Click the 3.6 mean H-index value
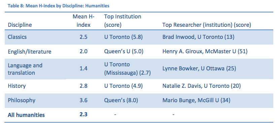 point(83,101)
